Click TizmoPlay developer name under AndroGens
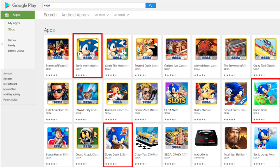Screen dimensions: 280x167 199,158
